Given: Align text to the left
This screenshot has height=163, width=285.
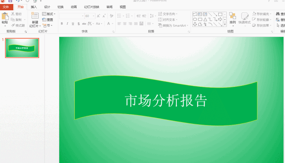Looking at the screenshot, I should (x=119, y=24).
